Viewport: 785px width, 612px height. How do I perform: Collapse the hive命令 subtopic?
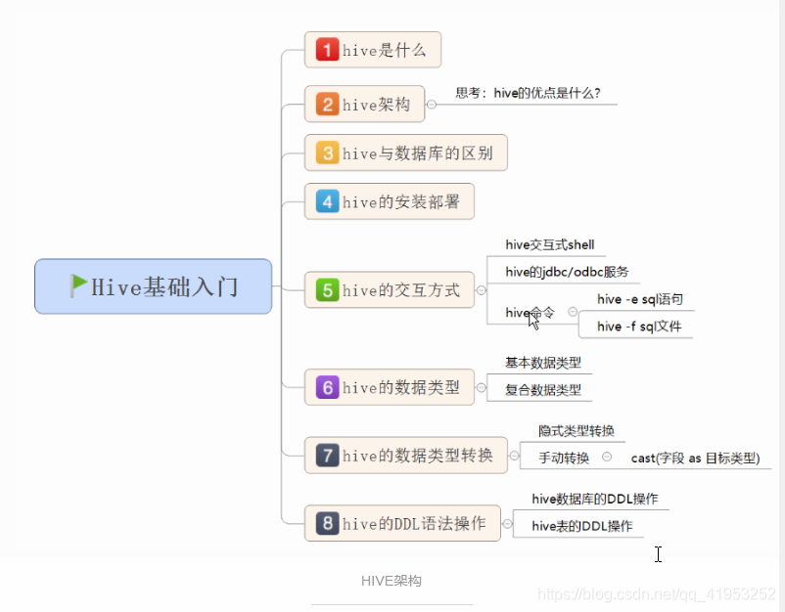click(573, 312)
